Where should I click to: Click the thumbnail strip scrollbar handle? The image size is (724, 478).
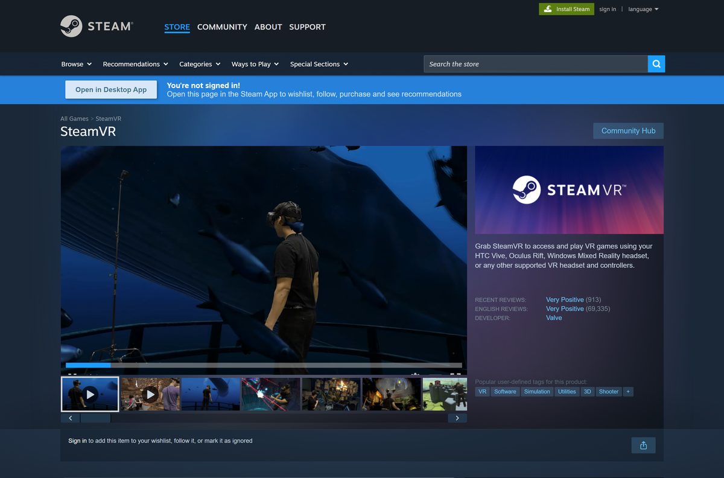click(95, 418)
